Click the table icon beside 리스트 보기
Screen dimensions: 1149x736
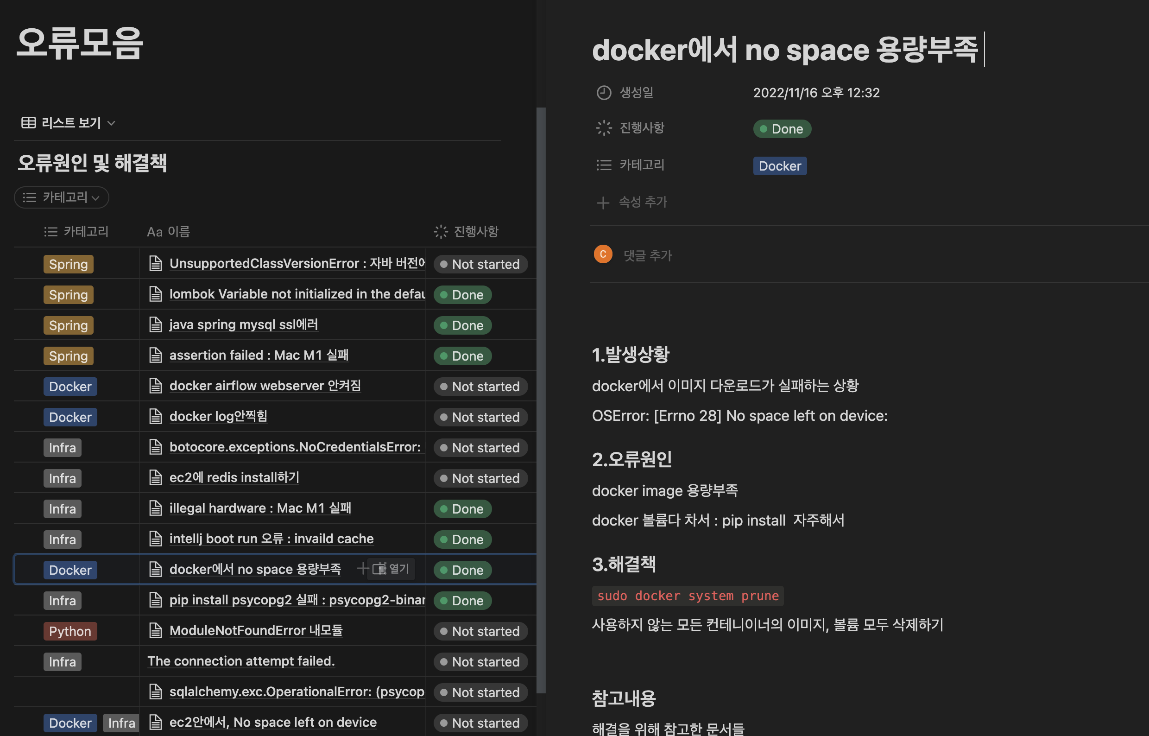(x=28, y=123)
